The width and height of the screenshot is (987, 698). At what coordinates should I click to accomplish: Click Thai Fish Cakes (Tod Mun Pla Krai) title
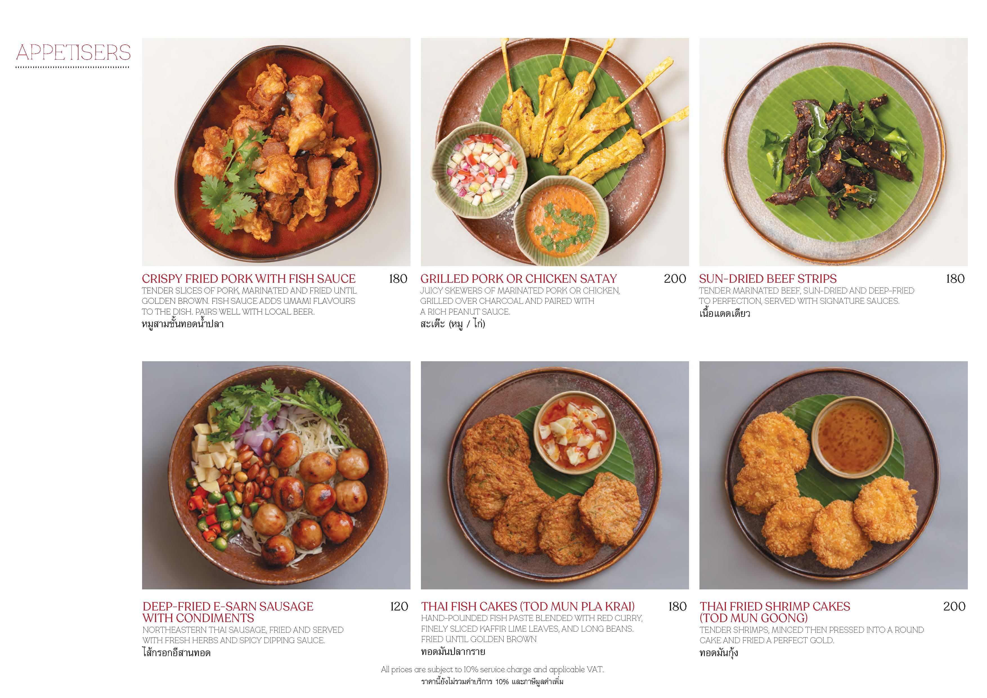[x=528, y=606]
